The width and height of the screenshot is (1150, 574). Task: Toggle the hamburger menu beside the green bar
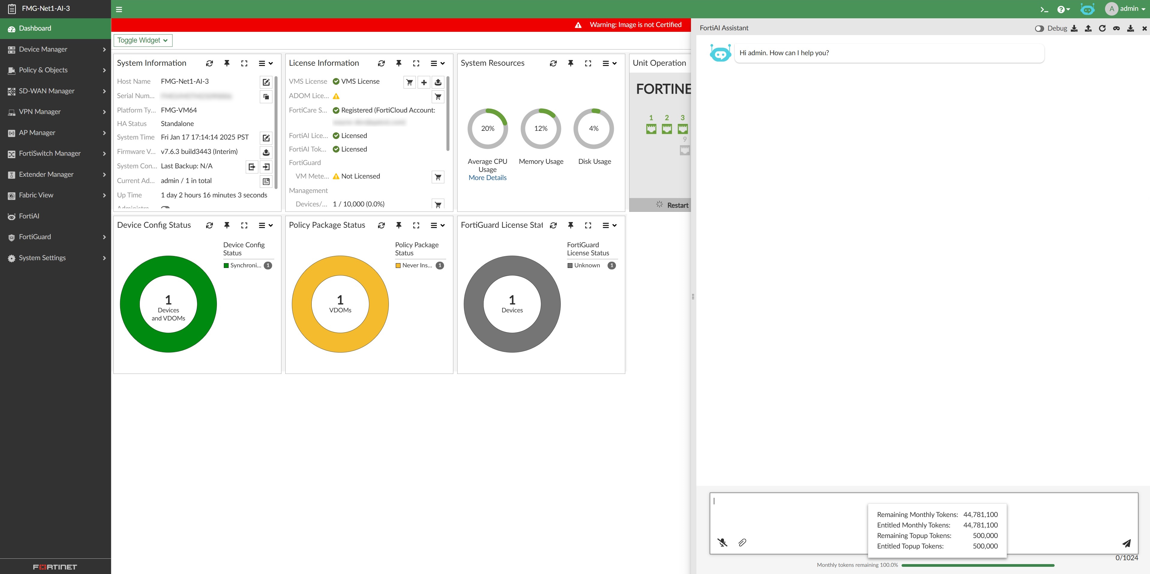pos(119,9)
